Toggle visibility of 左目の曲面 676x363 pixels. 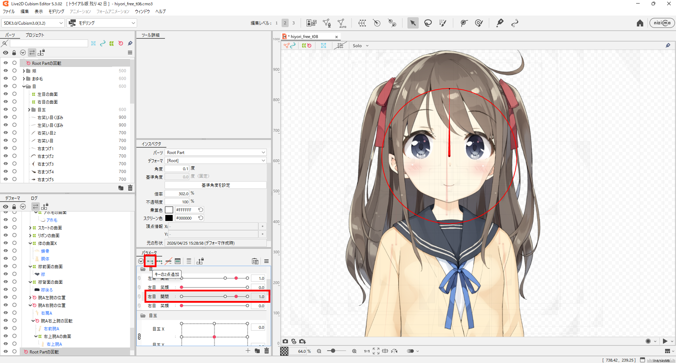pos(6,94)
